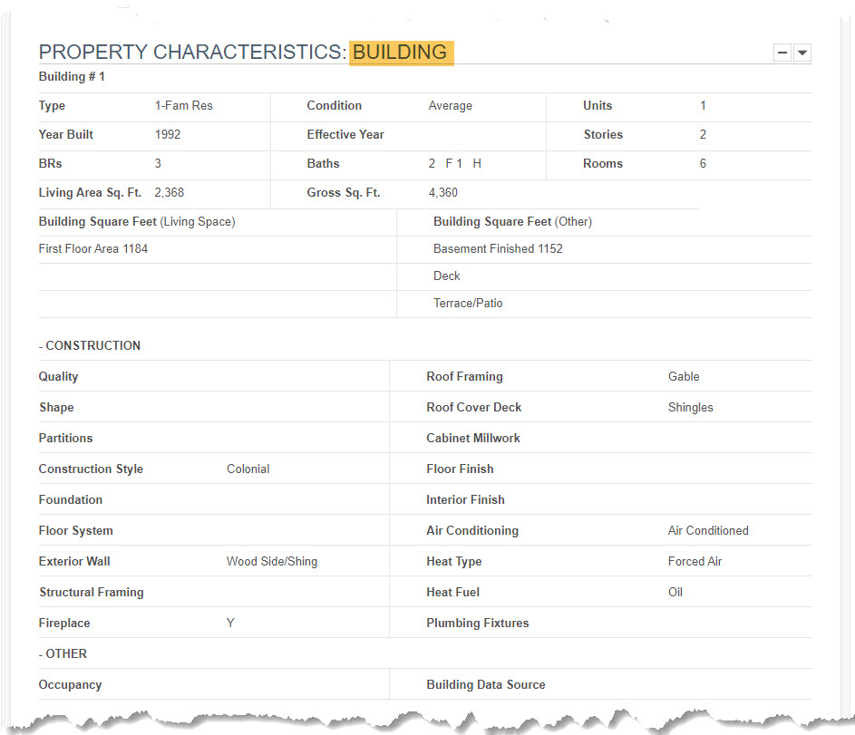Collapse the OTHER section header
Screen dimensions: 855x735
(63, 653)
